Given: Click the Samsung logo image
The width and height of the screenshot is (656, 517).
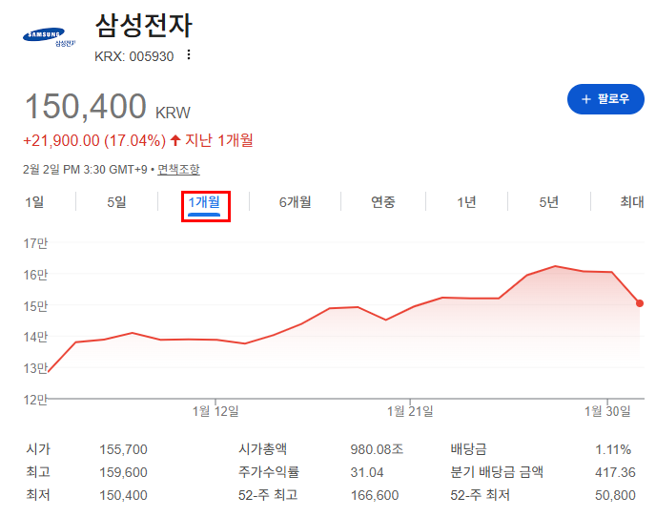Looking at the screenshot, I should [x=49, y=37].
